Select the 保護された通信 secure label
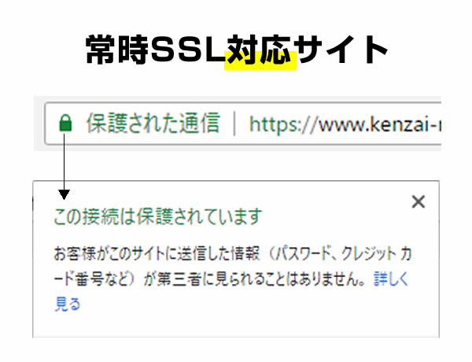The height and width of the screenshot is (362, 472). coord(153,123)
